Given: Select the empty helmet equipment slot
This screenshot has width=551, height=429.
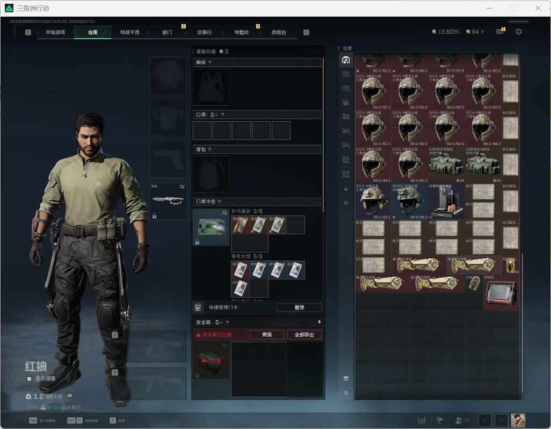Looking at the screenshot, I should pyautogui.click(x=168, y=76).
